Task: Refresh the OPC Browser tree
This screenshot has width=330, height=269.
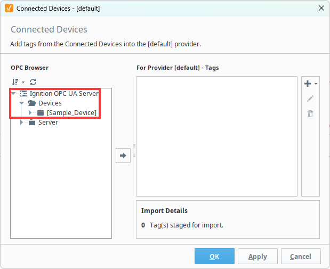Action: pos(33,82)
